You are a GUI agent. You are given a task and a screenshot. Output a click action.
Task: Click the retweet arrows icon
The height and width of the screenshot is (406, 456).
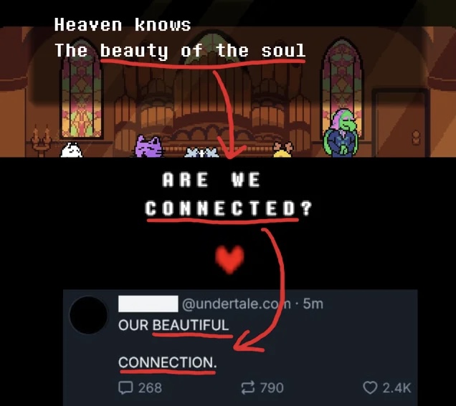click(x=248, y=387)
